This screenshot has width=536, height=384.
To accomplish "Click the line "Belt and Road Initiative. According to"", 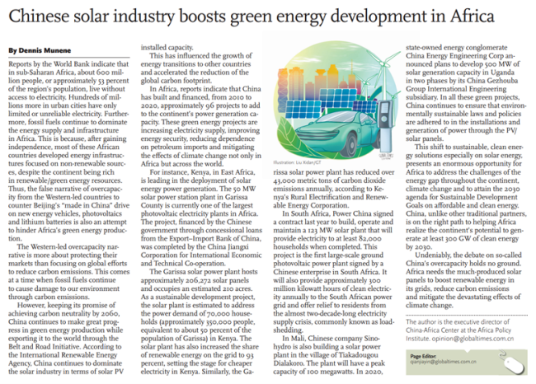I will tap(65, 347).
